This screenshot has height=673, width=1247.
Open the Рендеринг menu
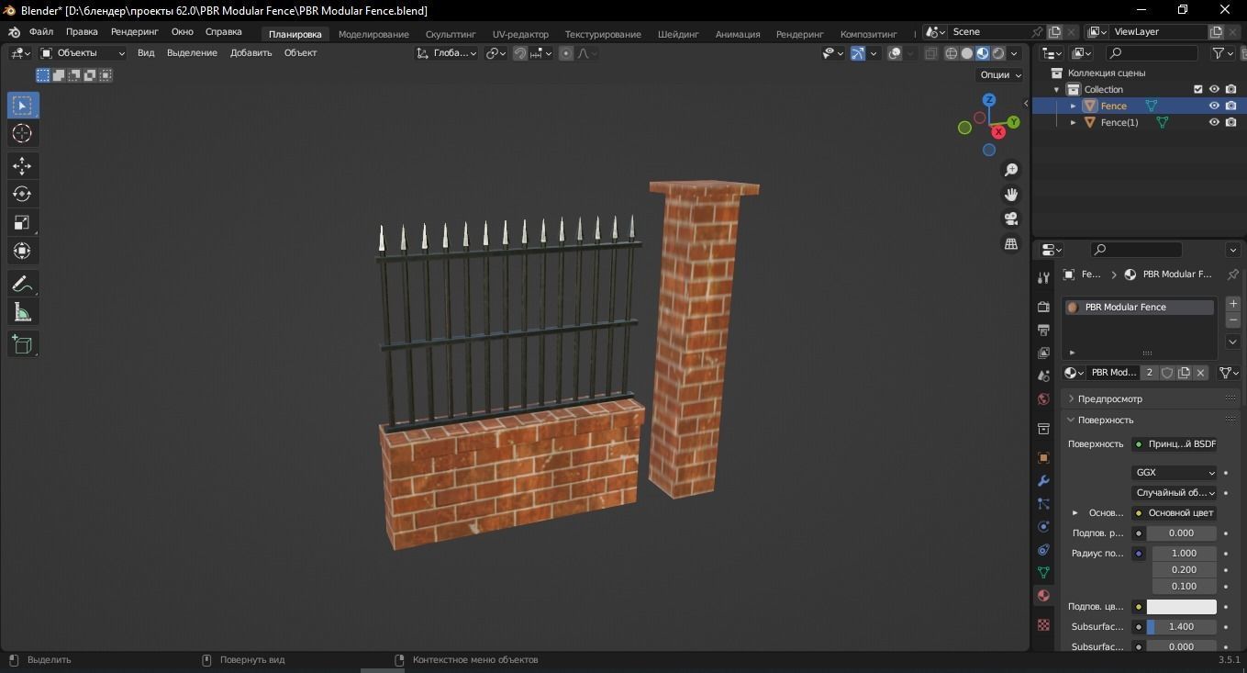[135, 32]
